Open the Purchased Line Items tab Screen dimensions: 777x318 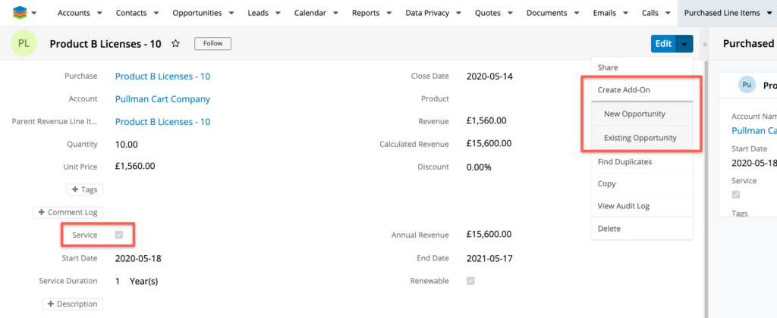[722, 14]
